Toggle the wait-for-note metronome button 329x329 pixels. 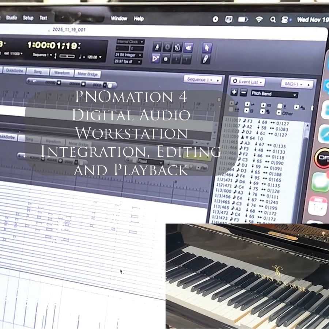[177, 48]
